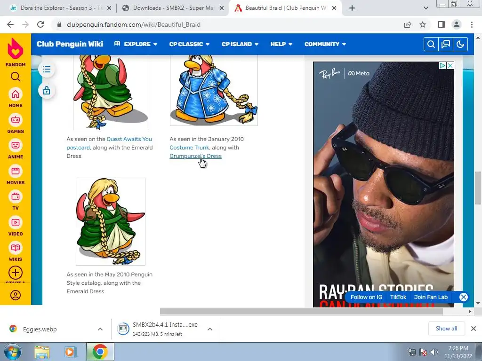
Task: Open the blue dress penguin image
Action: [214, 90]
